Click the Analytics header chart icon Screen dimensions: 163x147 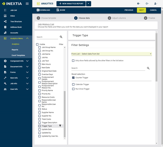coord(38,4)
